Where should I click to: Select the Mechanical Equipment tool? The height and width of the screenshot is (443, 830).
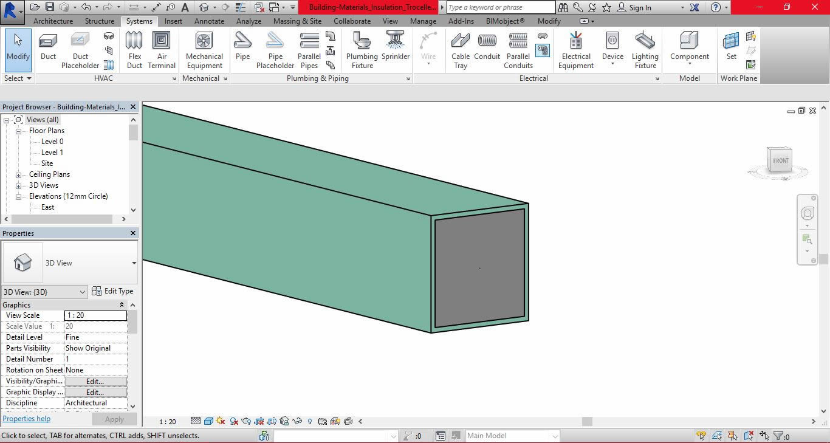(204, 51)
